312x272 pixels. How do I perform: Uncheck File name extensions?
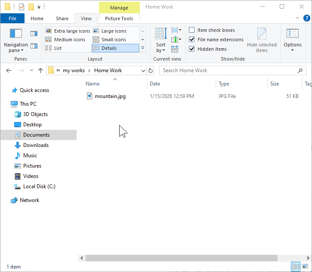(x=192, y=40)
